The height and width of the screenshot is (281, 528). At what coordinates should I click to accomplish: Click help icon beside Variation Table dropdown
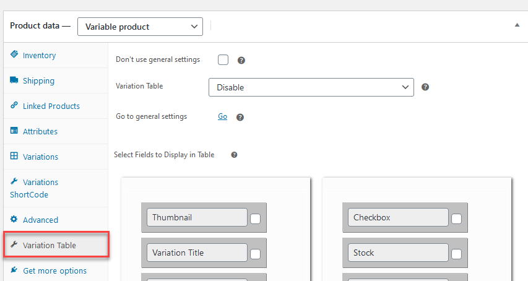pos(425,87)
